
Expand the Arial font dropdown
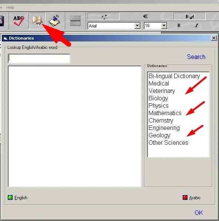click(137, 26)
